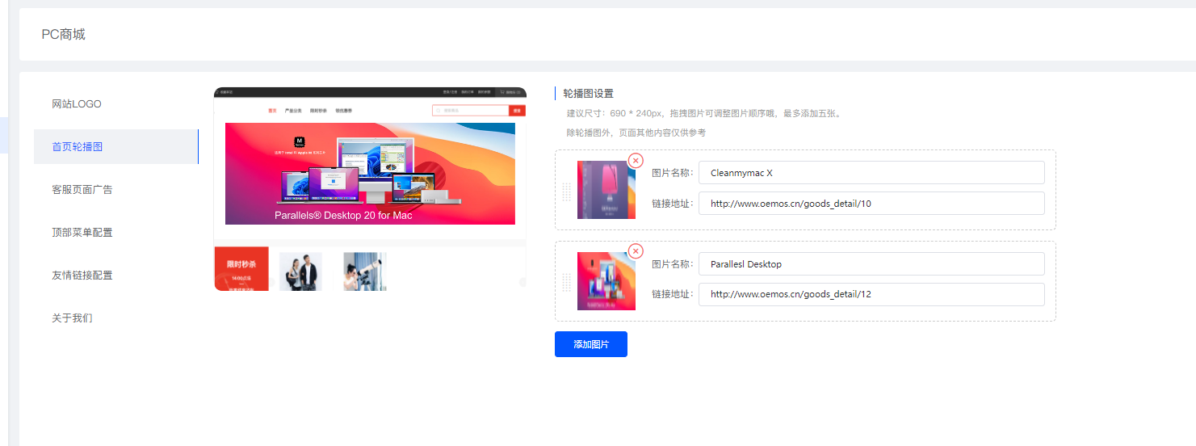Open 顶部菜单配置 in the sidebar

pyautogui.click(x=82, y=233)
